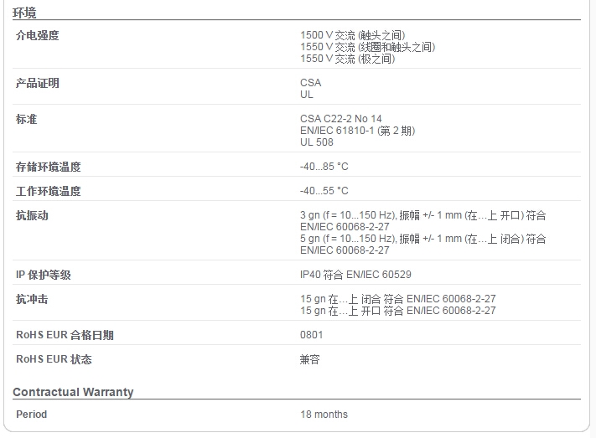Select the 抗冲击 row label

pyautogui.click(x=32, y=299)
